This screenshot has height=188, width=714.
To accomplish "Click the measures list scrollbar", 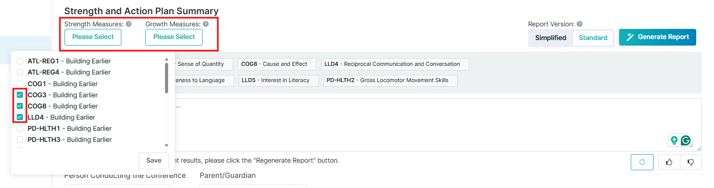I will (167, 78).
